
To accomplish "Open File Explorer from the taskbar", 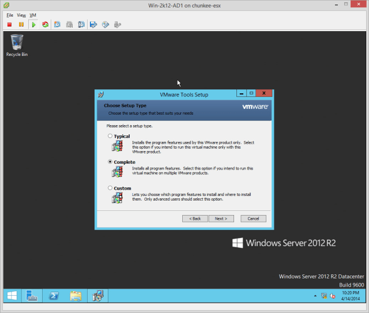I will point(76,296).
